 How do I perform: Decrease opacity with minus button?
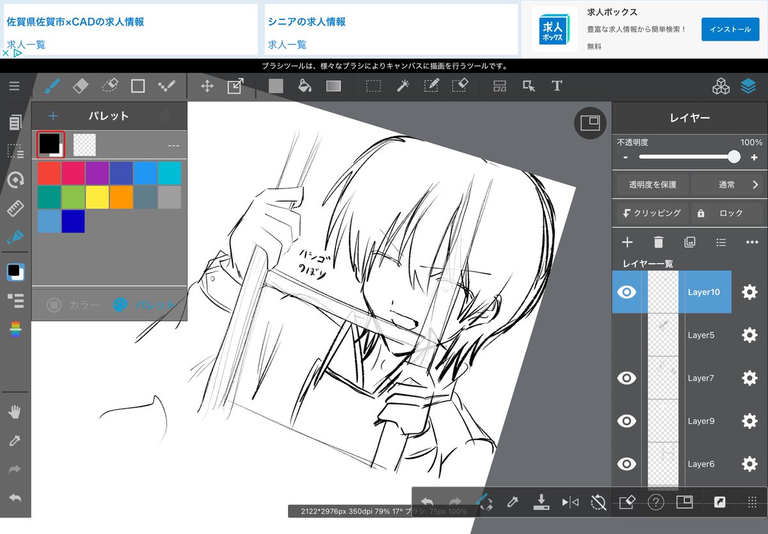click(625, 158)
